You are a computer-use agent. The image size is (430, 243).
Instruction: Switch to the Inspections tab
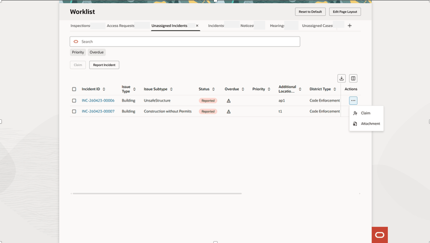coord(81,25)
